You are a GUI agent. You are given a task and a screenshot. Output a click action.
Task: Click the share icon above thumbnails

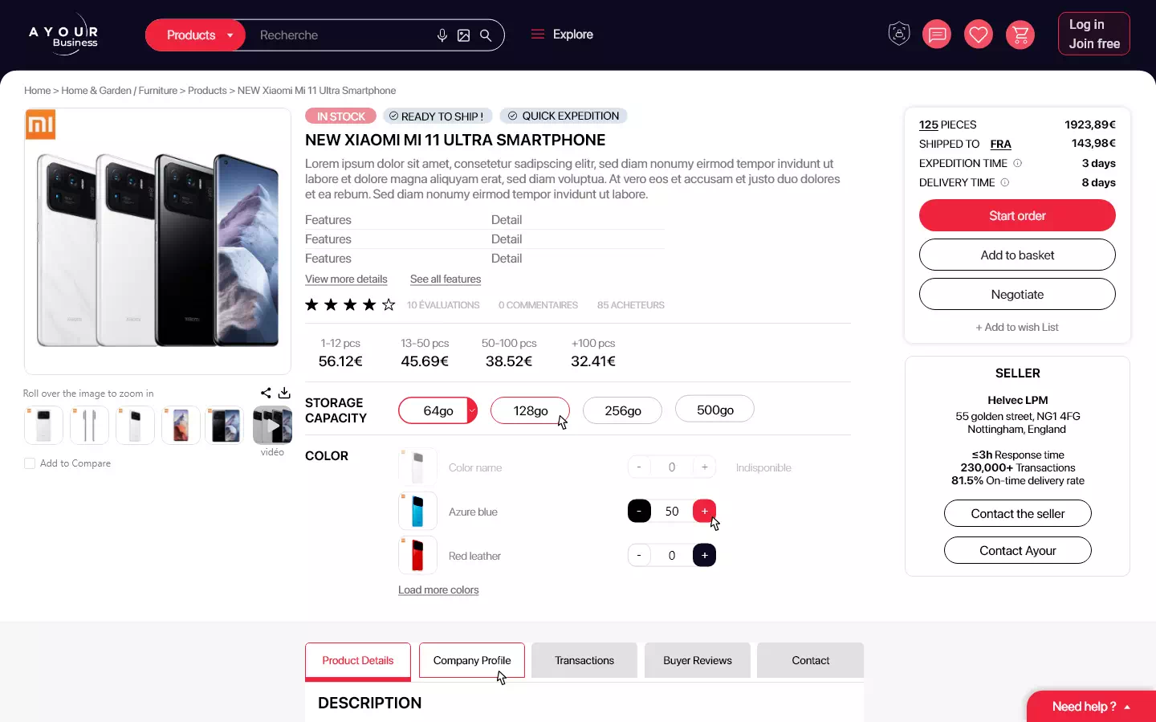point(266,393)
